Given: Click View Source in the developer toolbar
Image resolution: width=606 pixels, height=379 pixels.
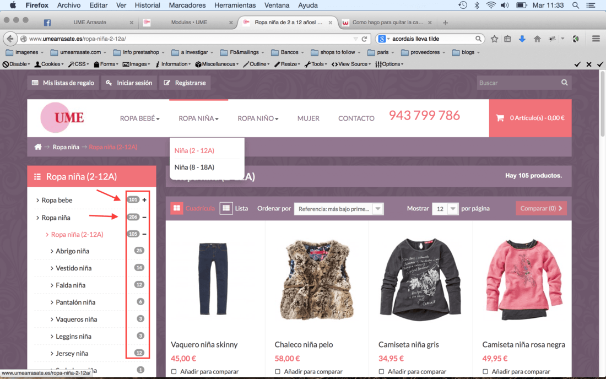Looking at the screenshot, I should [351, 64].
